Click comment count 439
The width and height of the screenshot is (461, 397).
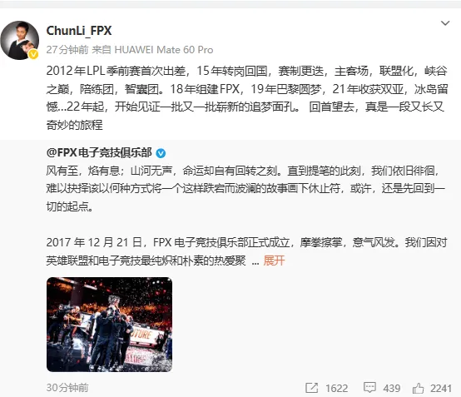(x=392, y=388)
